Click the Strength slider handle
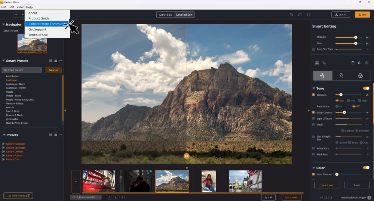 [x=356, y=37]
